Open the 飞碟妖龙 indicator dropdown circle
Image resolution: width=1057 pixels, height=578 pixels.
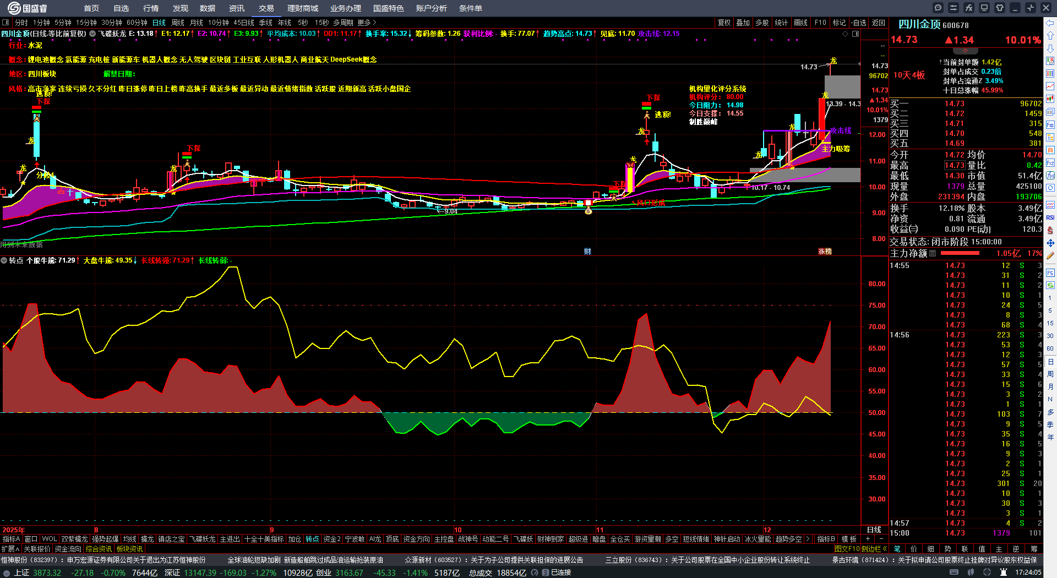pos(92,34)
